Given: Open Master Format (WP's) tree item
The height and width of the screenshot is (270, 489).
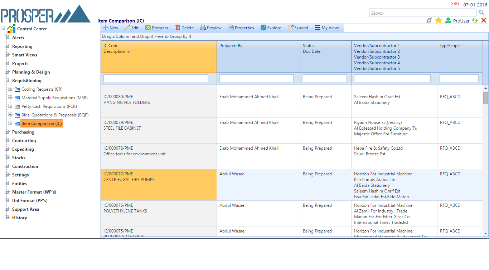Looking at the screenshot, I should click(x=34, y=192).
